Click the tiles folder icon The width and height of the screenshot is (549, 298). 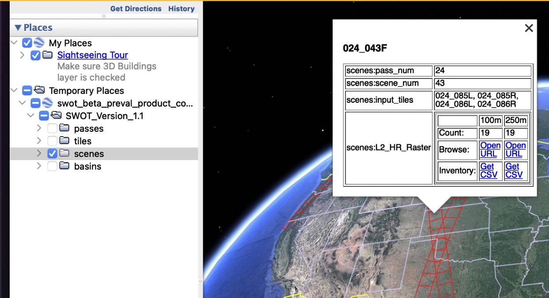[64, 141]
